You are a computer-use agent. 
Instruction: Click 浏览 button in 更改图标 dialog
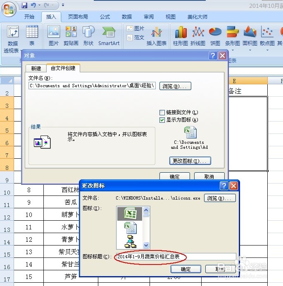tap(220, 198)
